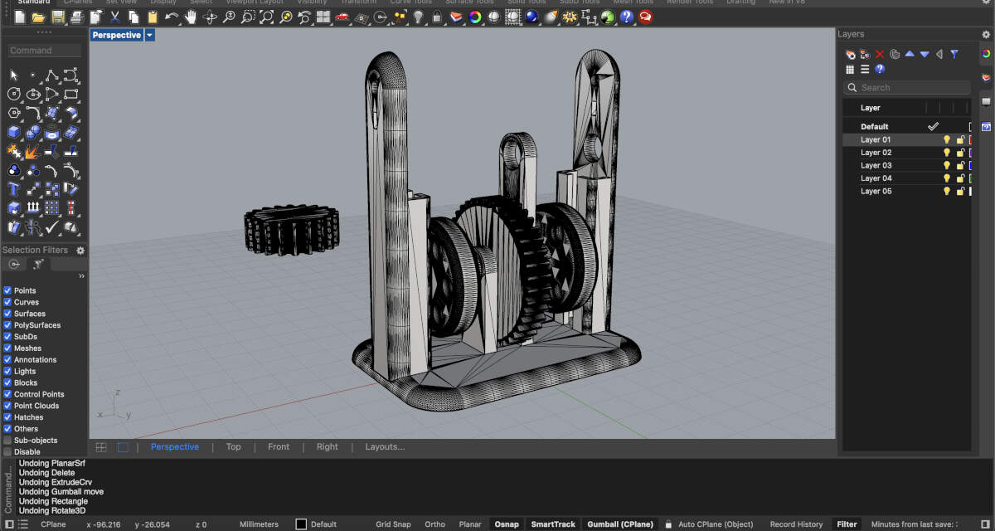Toggle Grid Snap in status bar

click(x=393, y=524)
